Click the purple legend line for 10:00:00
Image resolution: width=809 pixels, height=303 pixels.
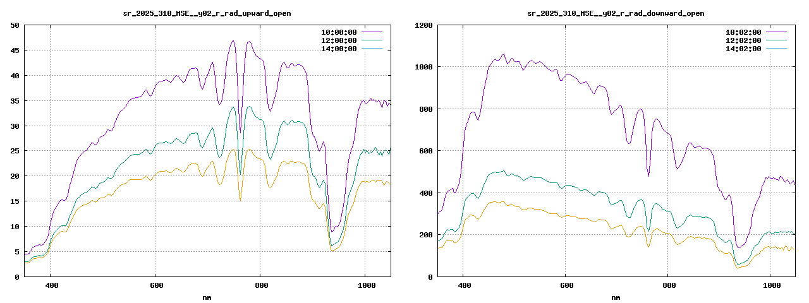point(372,32)
